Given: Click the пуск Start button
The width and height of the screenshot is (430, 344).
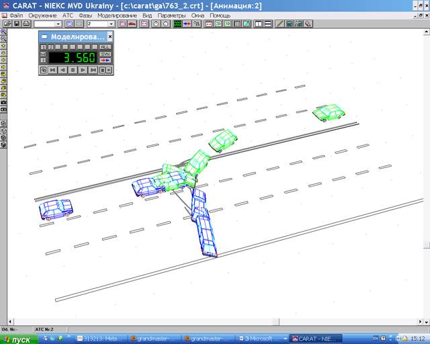Looking at the screenshot, I should tap(18, 339).
